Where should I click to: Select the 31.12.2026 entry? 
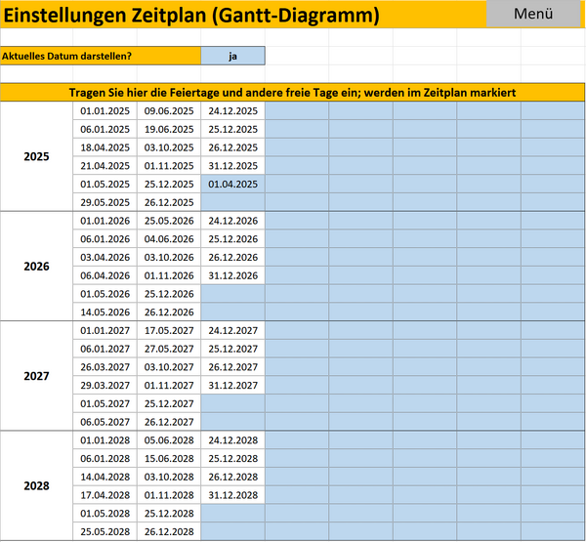[x=233, y=275]
